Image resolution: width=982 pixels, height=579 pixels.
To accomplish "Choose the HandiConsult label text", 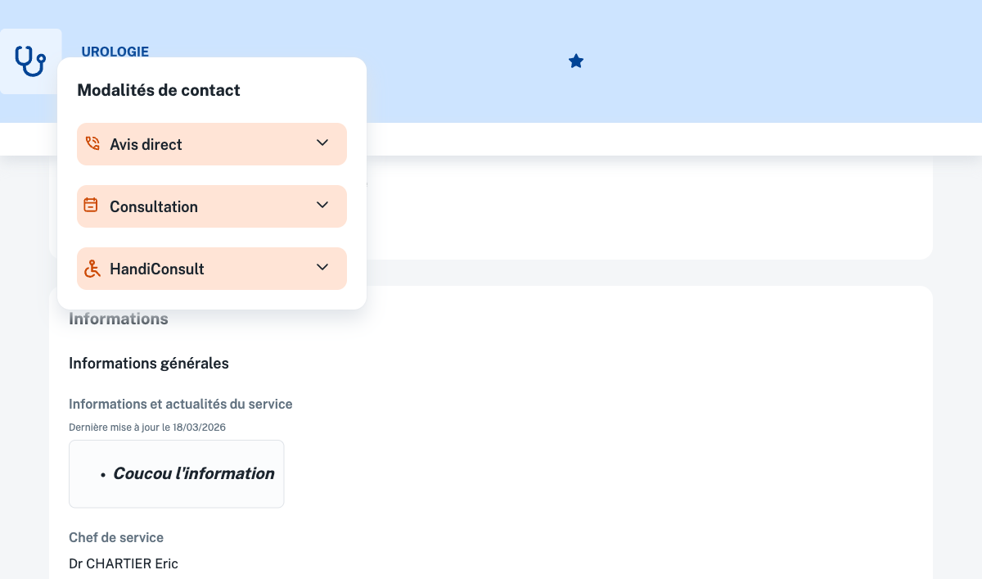I will point(157,269).
